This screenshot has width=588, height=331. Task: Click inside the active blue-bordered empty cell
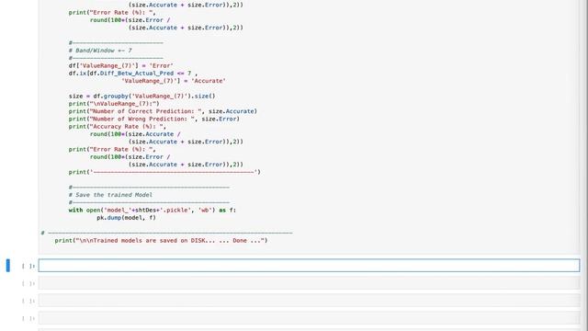click(309, 266)
